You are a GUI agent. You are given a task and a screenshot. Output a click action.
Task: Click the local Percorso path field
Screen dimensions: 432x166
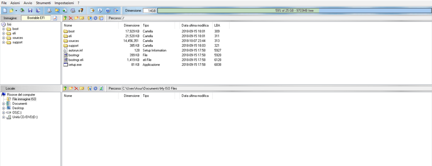(277, 88)
